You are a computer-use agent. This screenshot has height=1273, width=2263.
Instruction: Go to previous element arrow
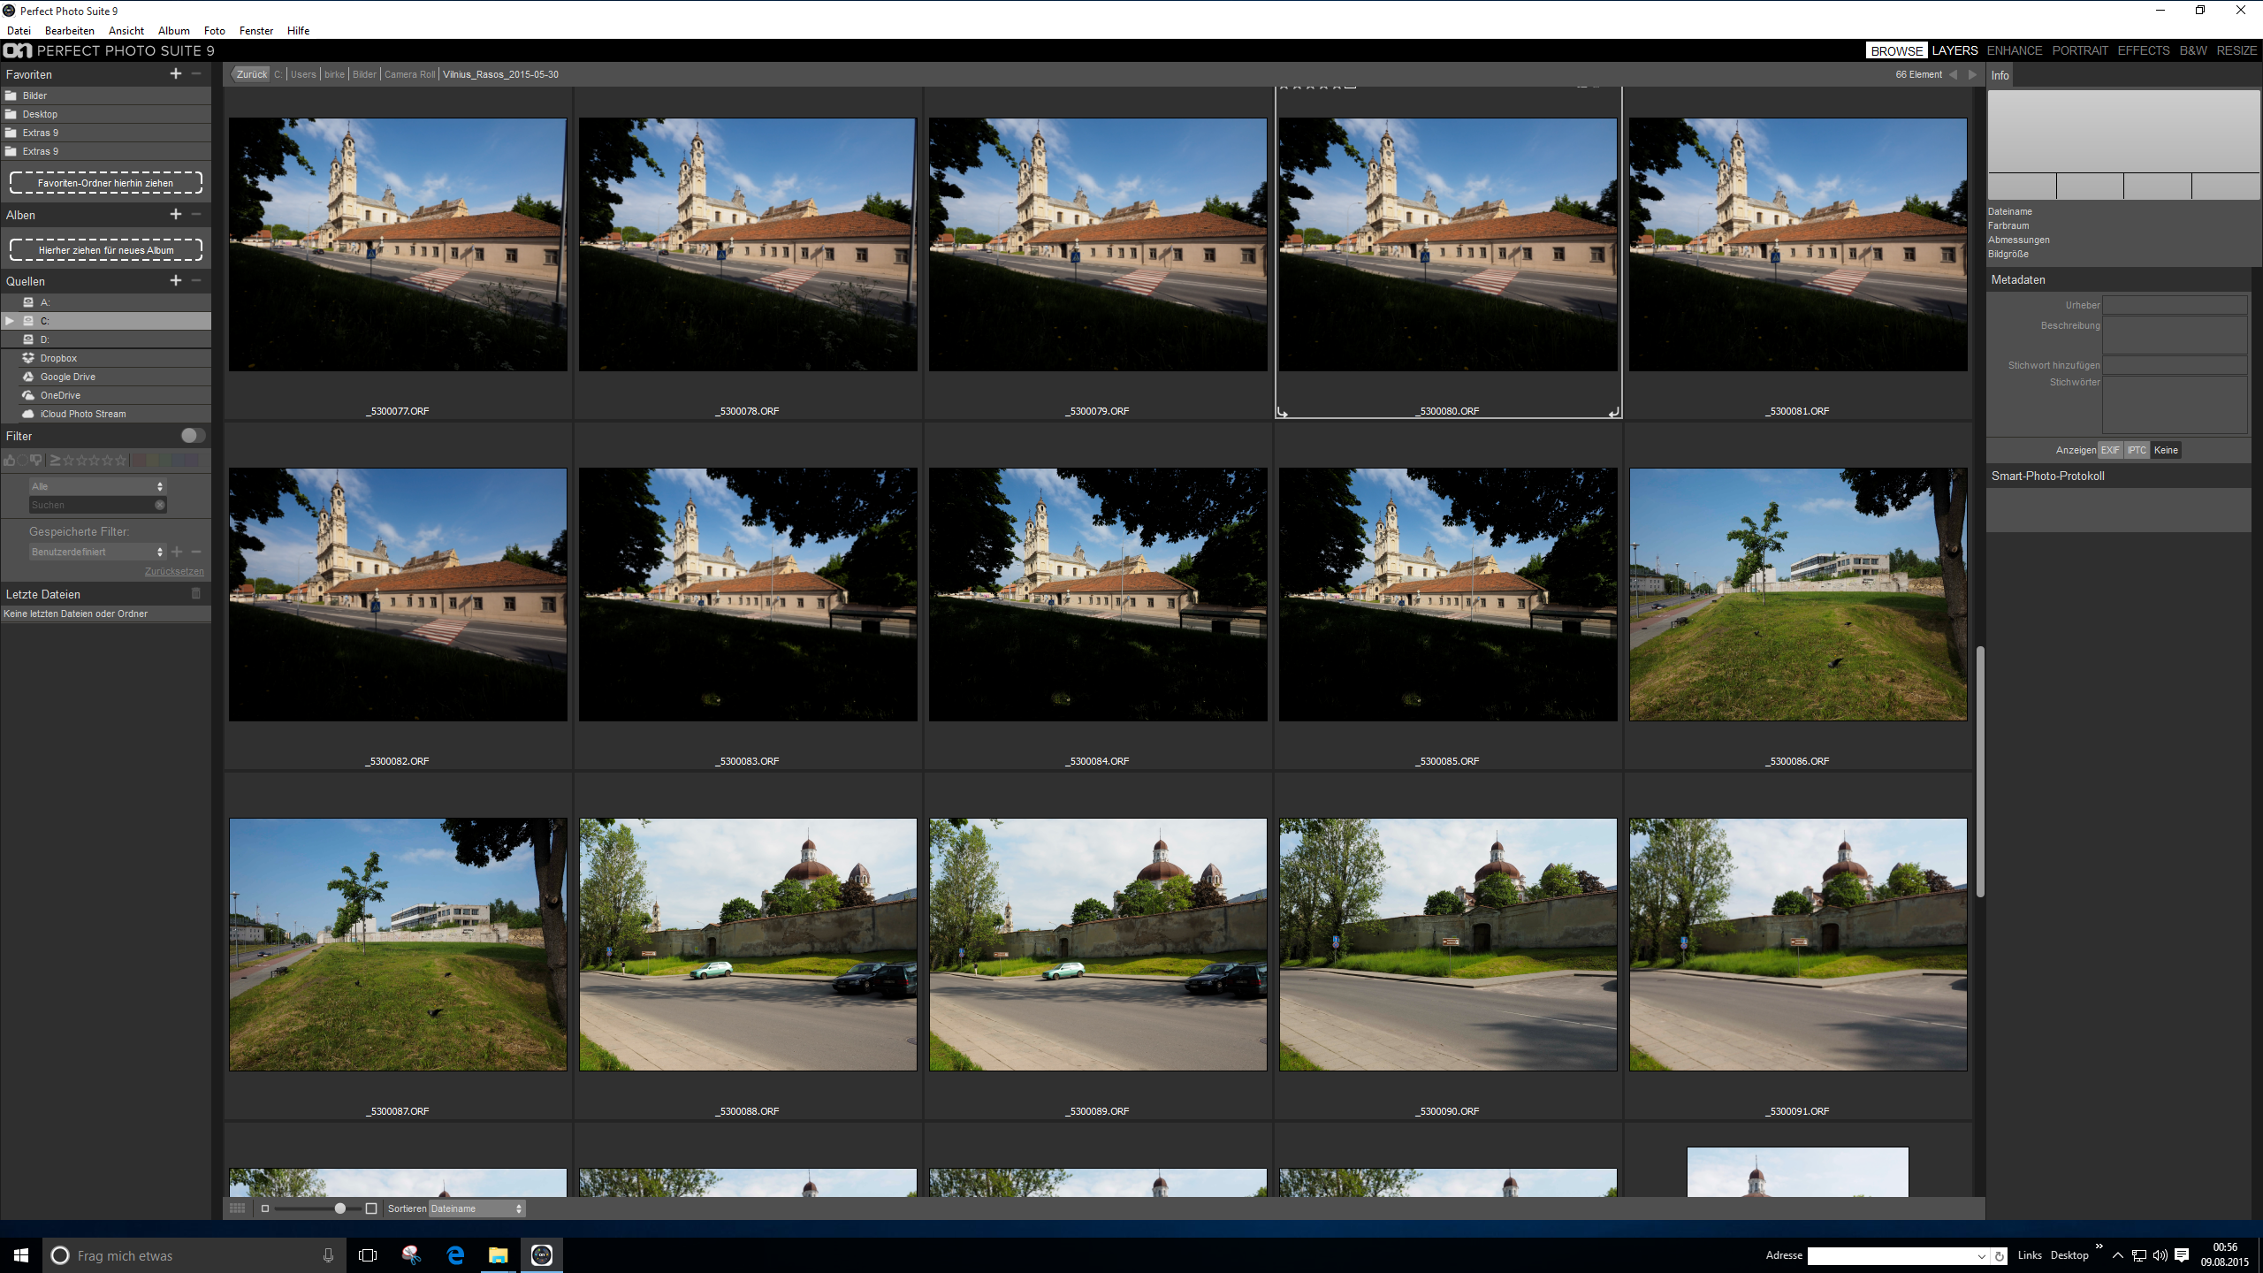pos(1954,74)
